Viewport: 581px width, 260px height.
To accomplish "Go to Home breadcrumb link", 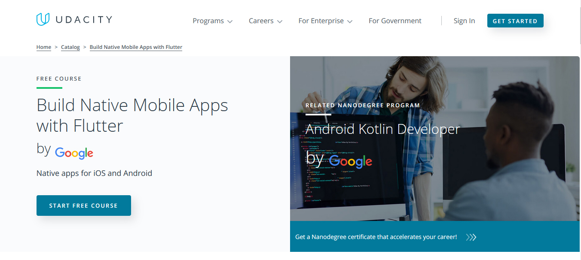I will coord(44,47).
